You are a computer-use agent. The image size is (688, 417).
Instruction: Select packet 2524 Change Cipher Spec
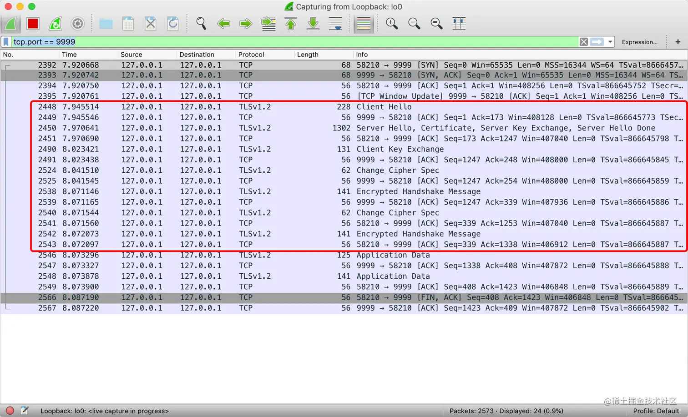coord(344,171)
